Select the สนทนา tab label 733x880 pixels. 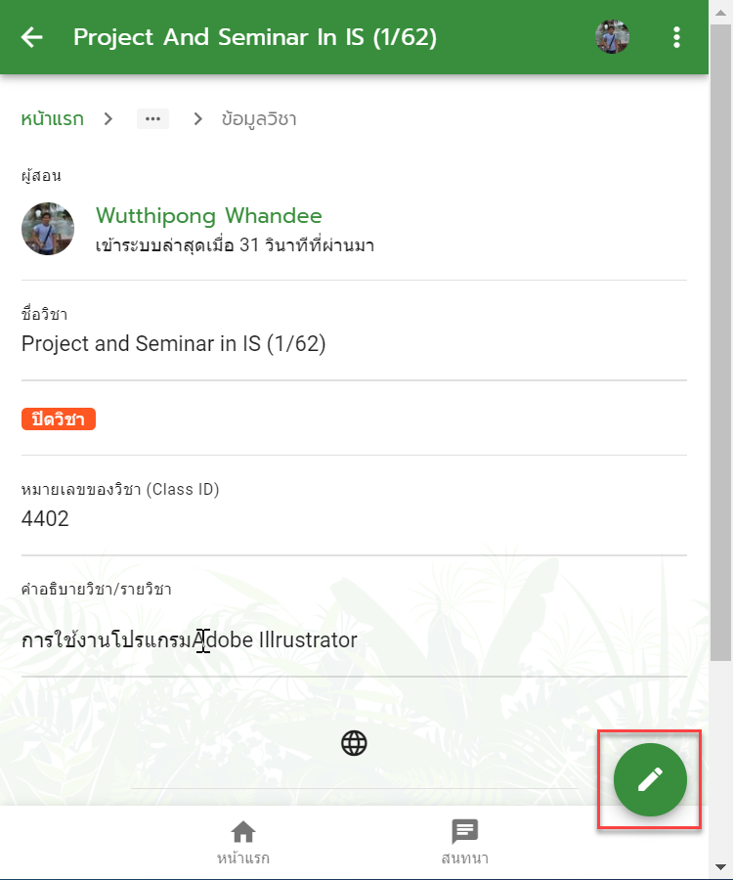click(465, 858)
